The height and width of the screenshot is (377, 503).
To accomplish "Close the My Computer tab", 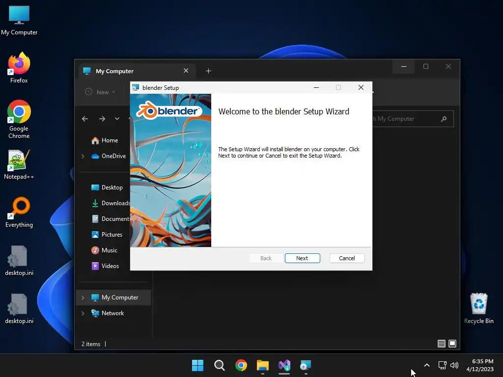I will tap(186, 71).
